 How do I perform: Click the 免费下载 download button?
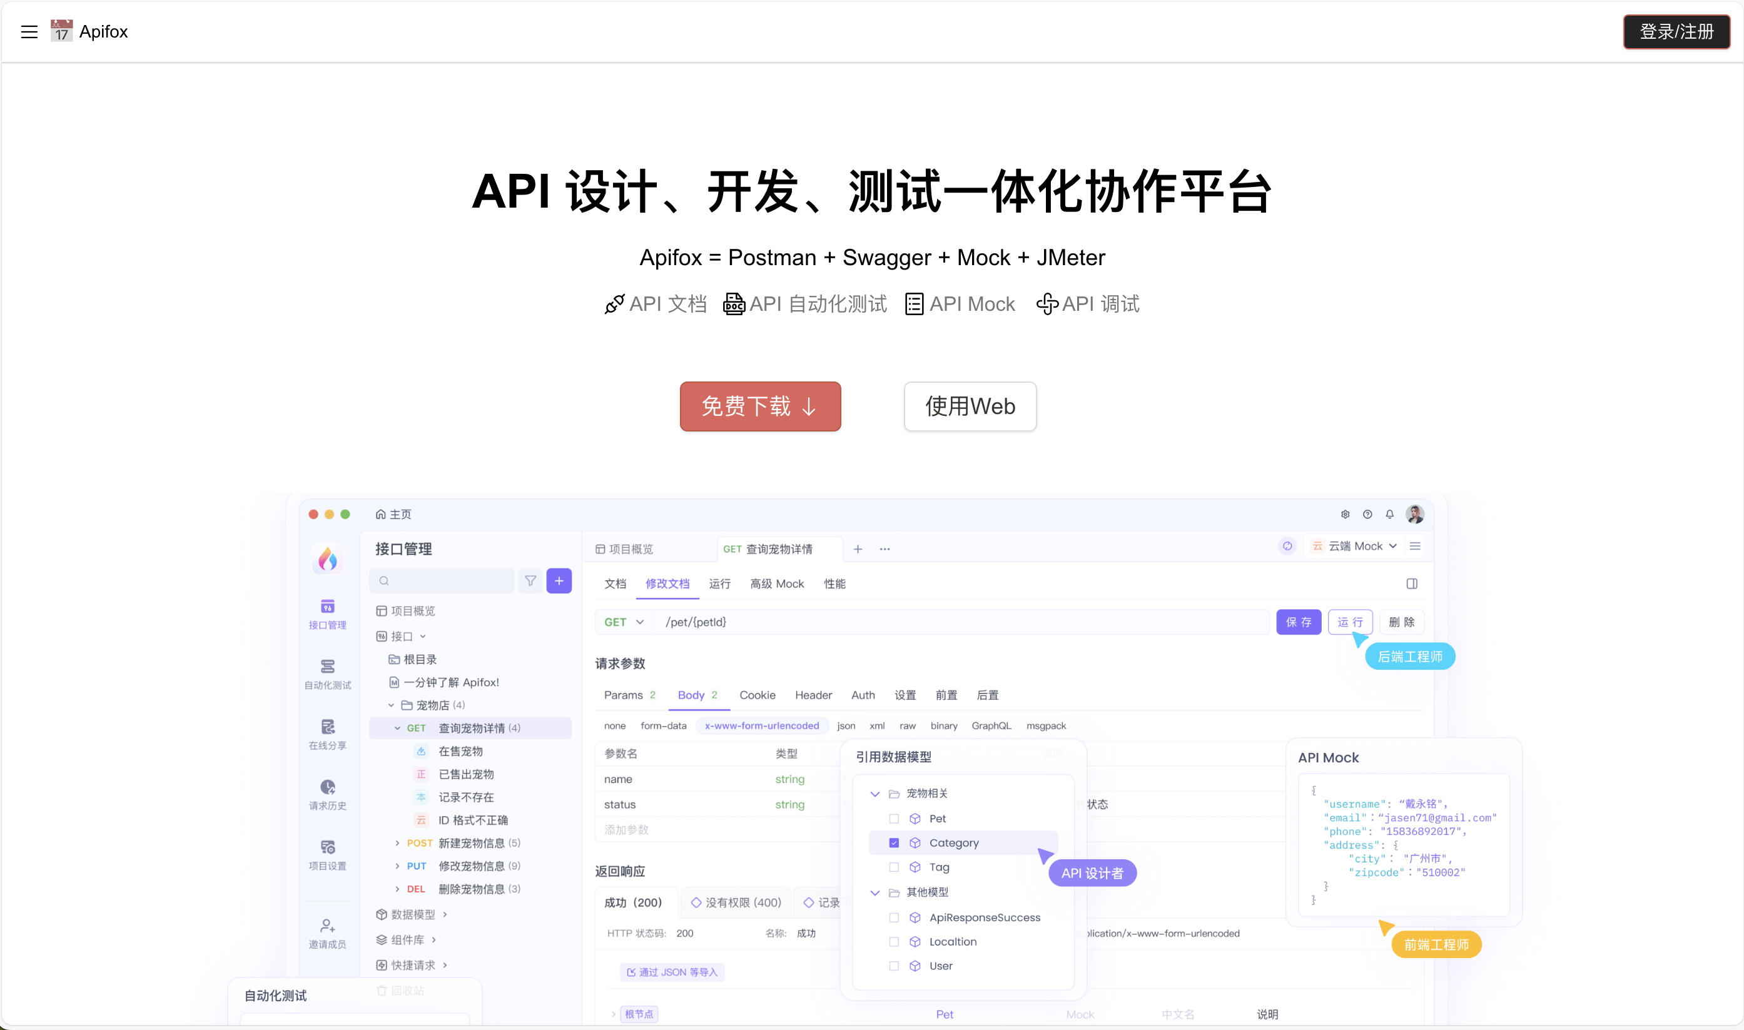click(x=760, y=406)
